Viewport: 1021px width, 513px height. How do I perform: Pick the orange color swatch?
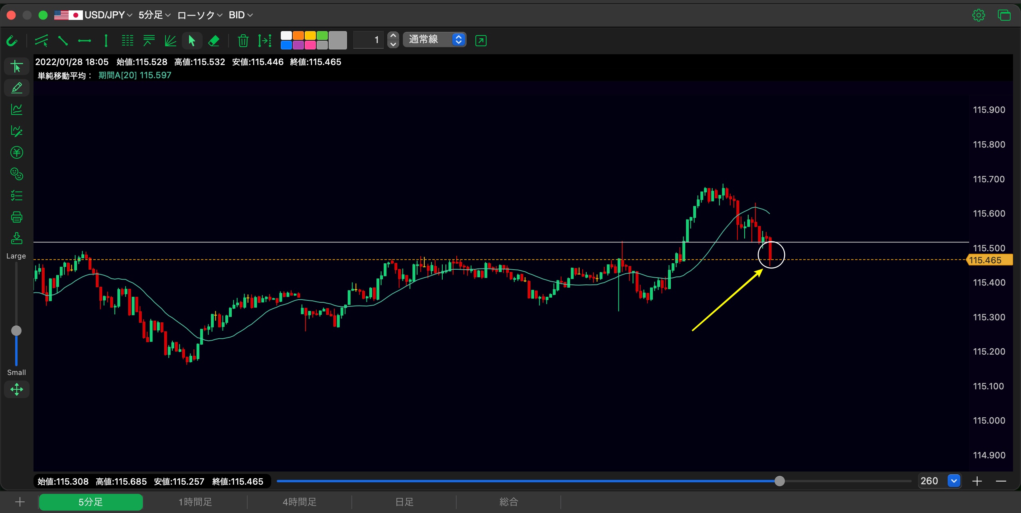pyautogui.click(x=298, y=36)
